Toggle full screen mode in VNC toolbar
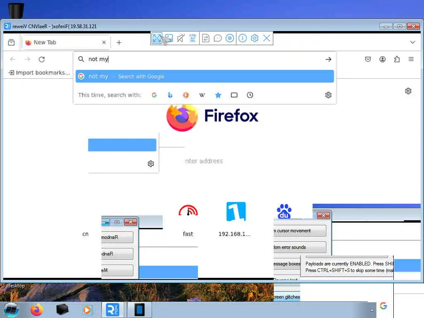The image size is (424, 318). (x=157, y=38)
